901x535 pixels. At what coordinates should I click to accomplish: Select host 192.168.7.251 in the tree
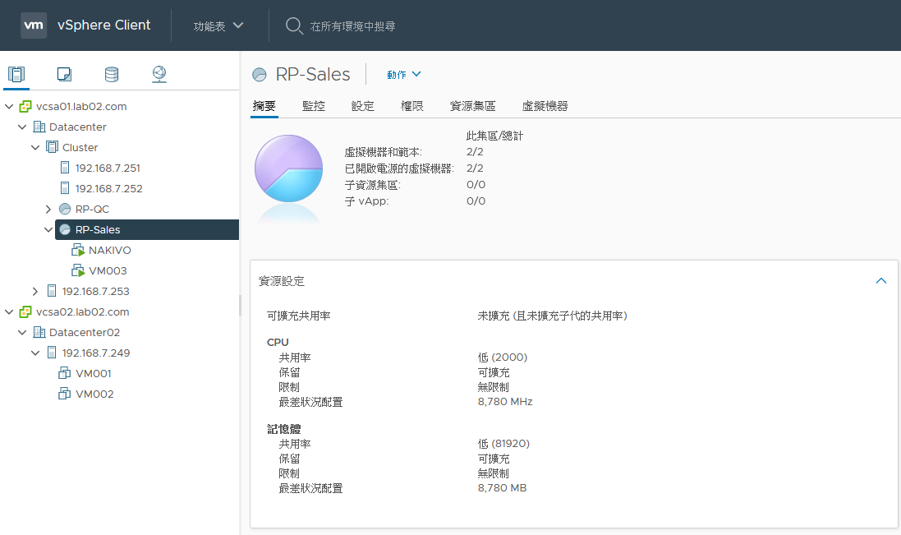pyautogui.click(x=108, y=168)
